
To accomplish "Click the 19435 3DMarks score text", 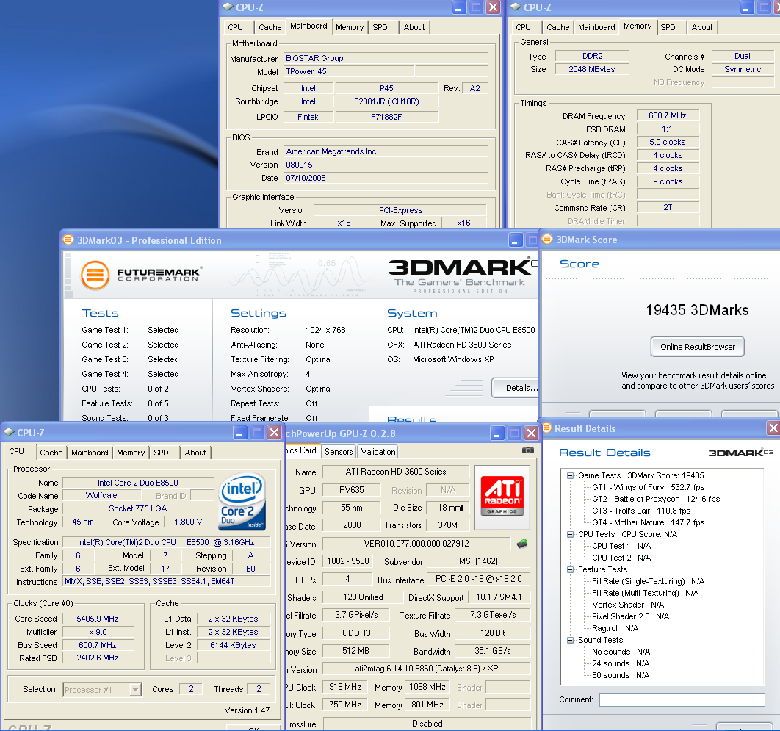I will point(697,310).
